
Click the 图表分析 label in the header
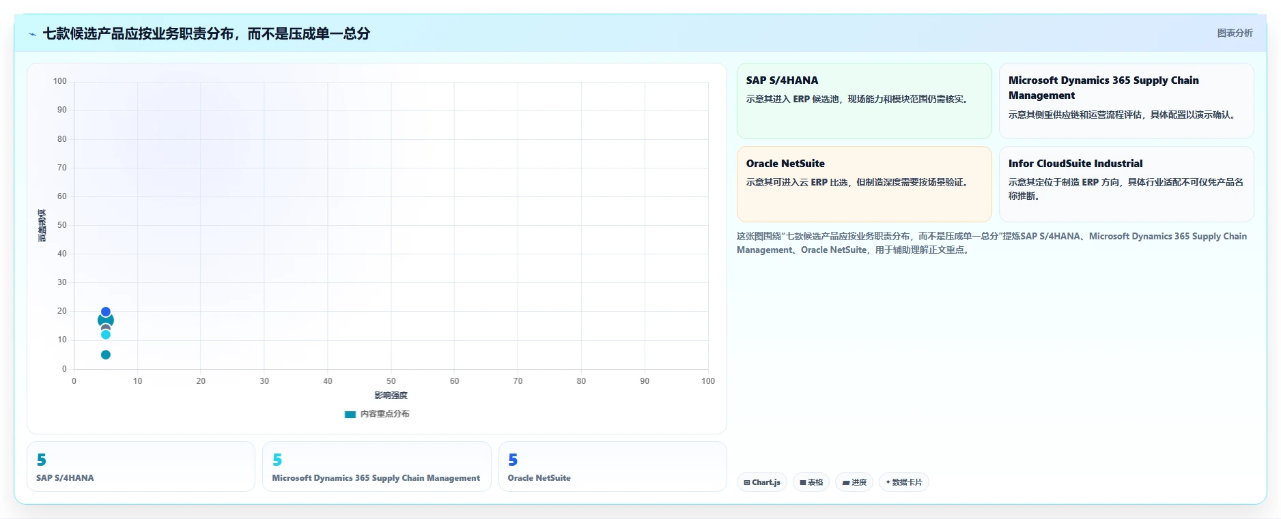tap(1235, 33)
